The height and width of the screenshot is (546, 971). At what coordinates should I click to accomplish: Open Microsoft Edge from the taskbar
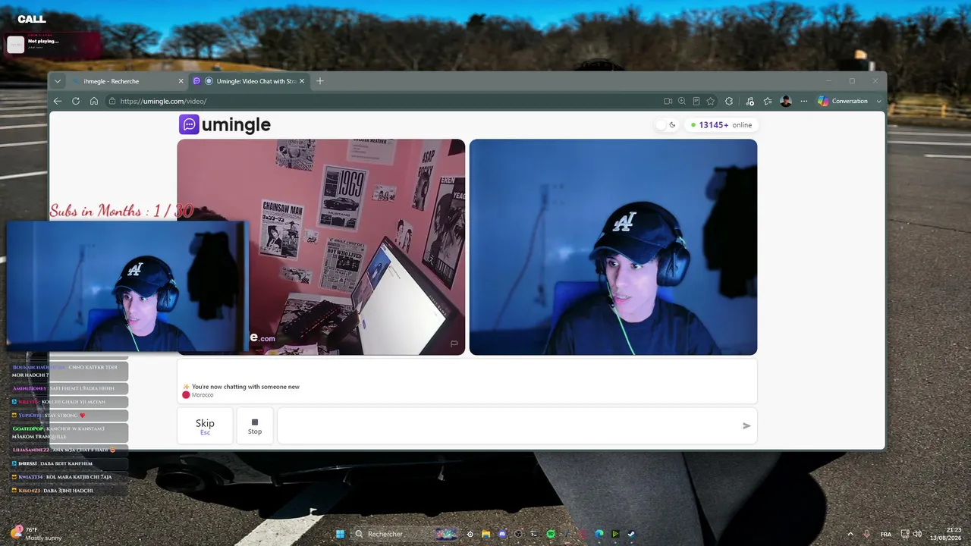click(599, 534)
